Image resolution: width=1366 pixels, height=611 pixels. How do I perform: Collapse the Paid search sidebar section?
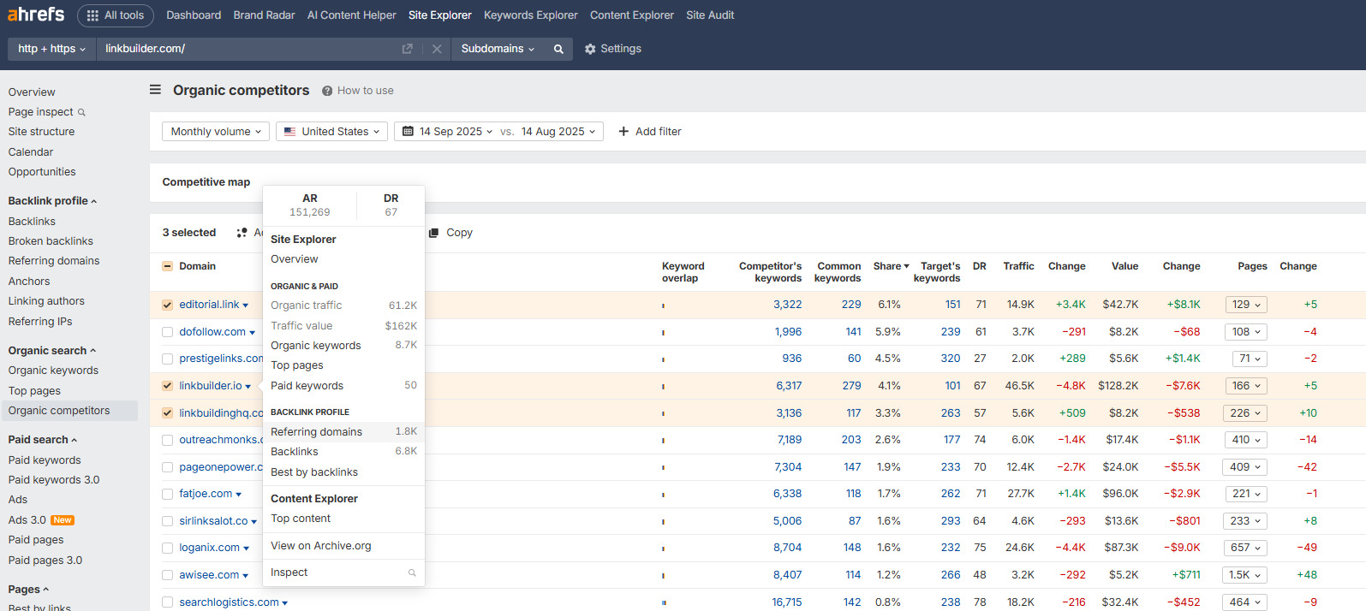[x=43, y=440]
